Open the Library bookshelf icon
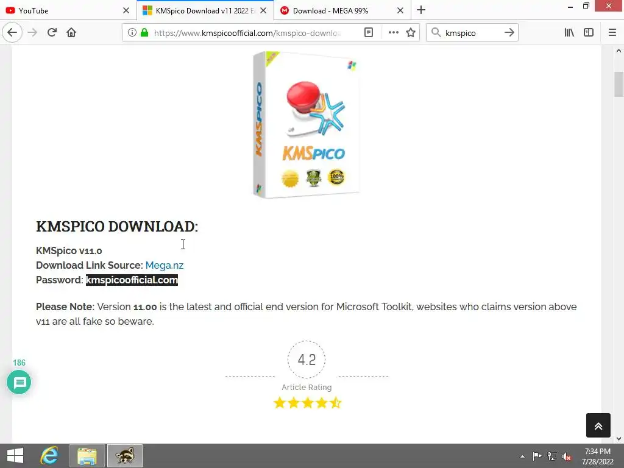The width and height of the screenshot is (624, 468). pos(569,33)
